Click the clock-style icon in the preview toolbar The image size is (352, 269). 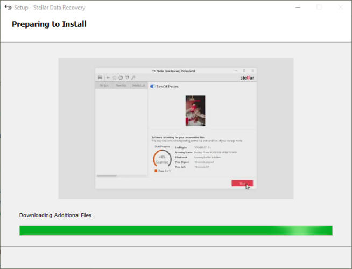(x=121, y=77)
